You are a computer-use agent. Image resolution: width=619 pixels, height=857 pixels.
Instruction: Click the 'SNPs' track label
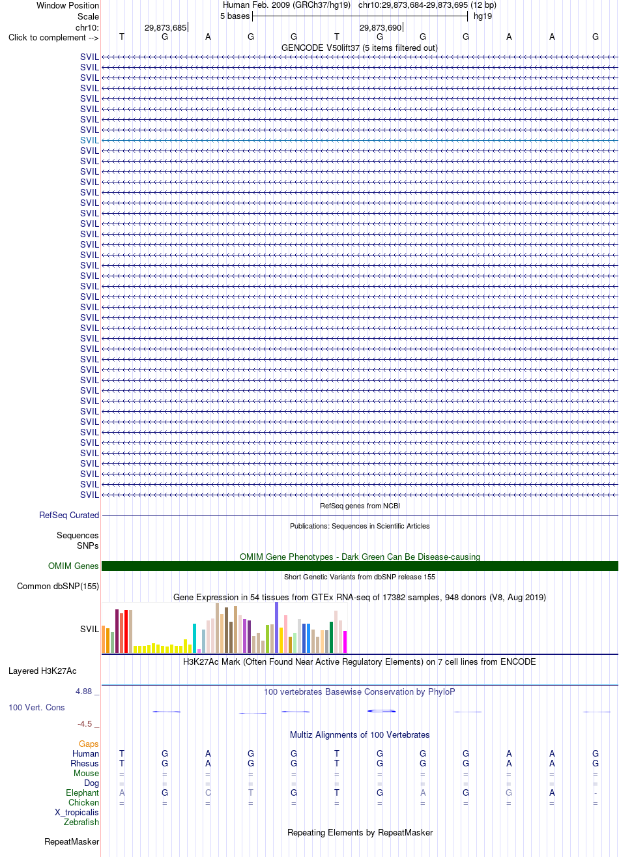pyautogui.click(x=88, y=545)
